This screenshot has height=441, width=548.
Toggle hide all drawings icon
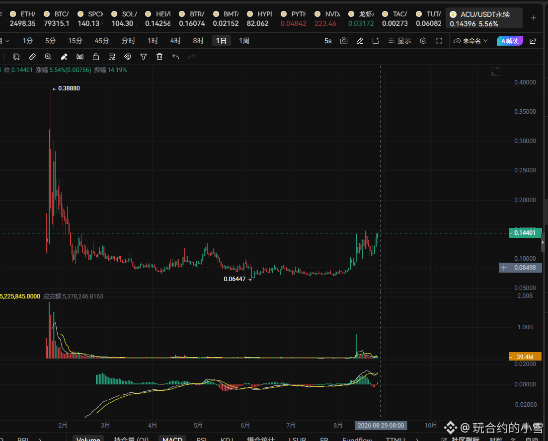tap(80, 57)
